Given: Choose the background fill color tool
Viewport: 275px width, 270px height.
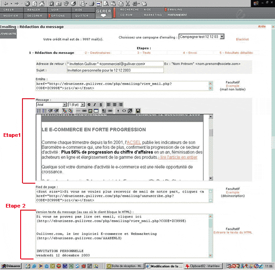Looking at the screenshot, I should tap(70, 111).
